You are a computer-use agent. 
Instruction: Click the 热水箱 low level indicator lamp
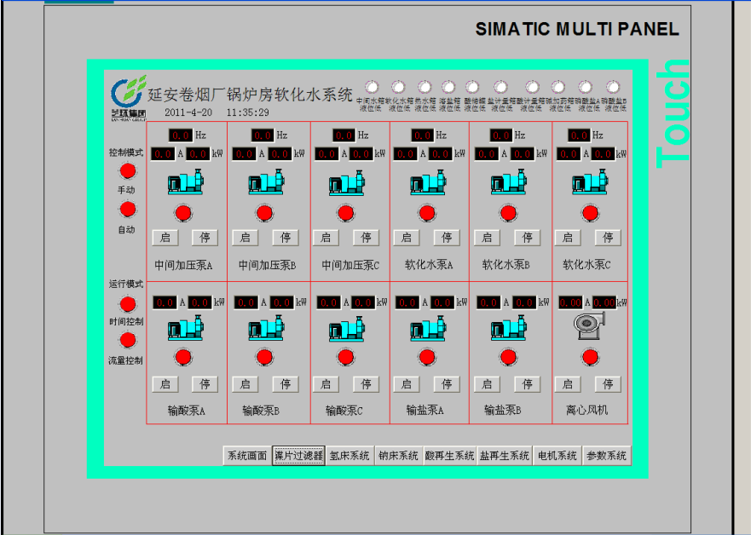[423, 87]
